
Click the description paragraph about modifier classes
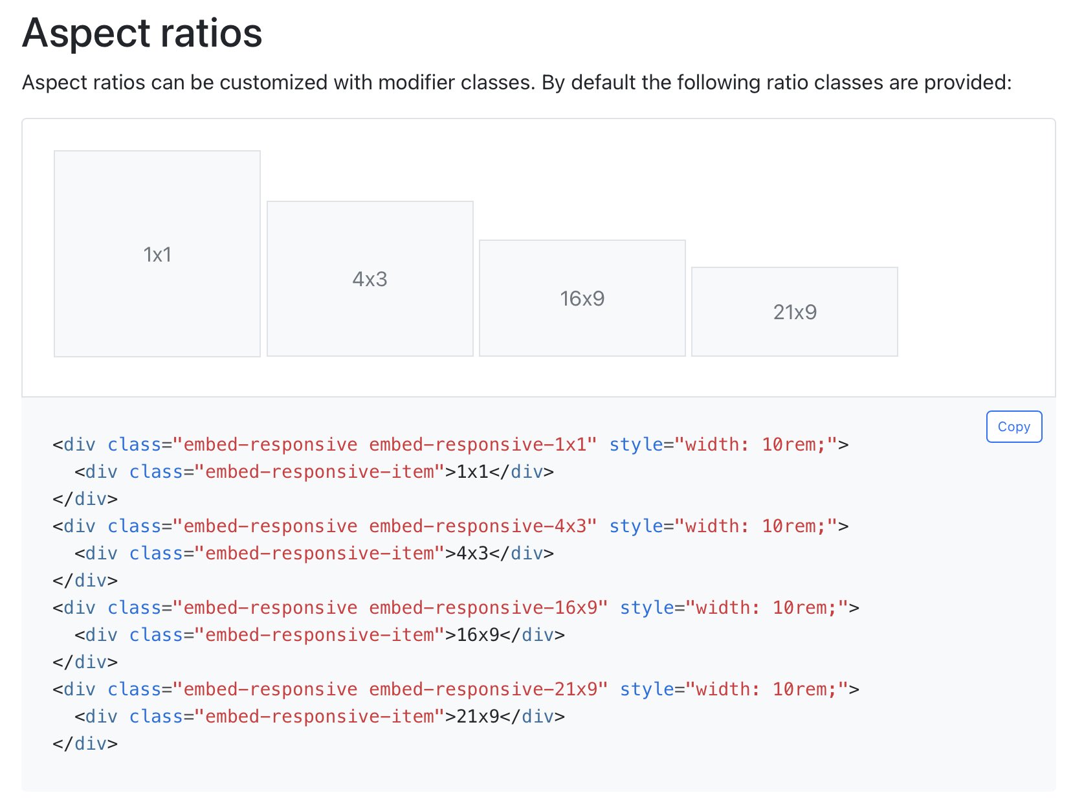(516, 83)
